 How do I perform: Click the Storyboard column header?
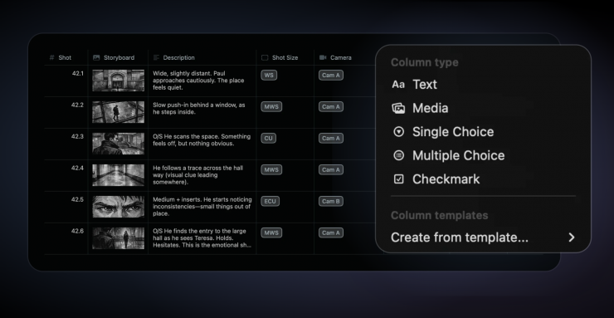[119, 57]
